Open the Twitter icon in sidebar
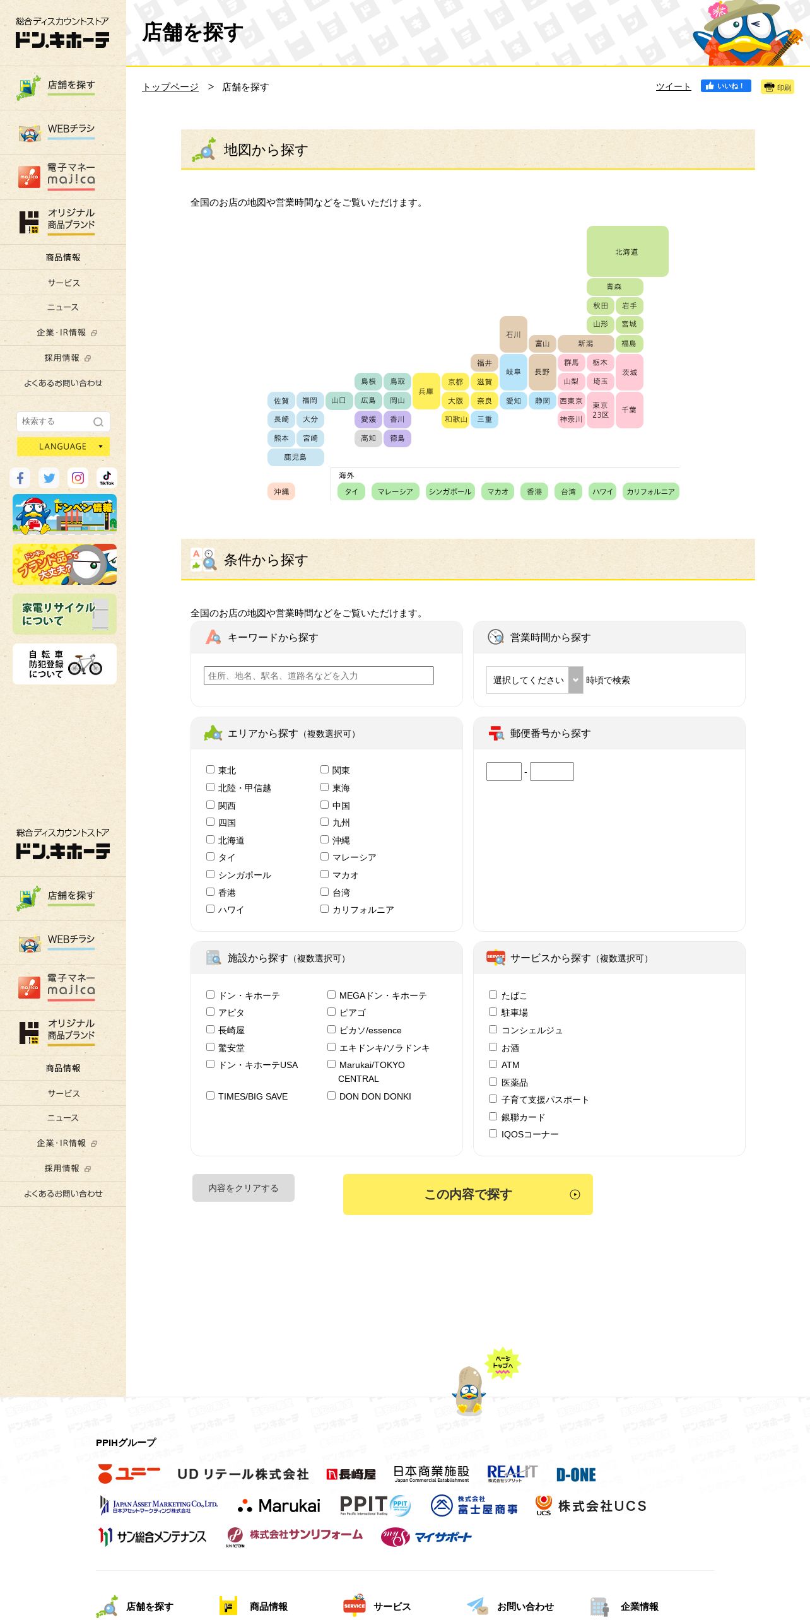 (x=49, y=478)
